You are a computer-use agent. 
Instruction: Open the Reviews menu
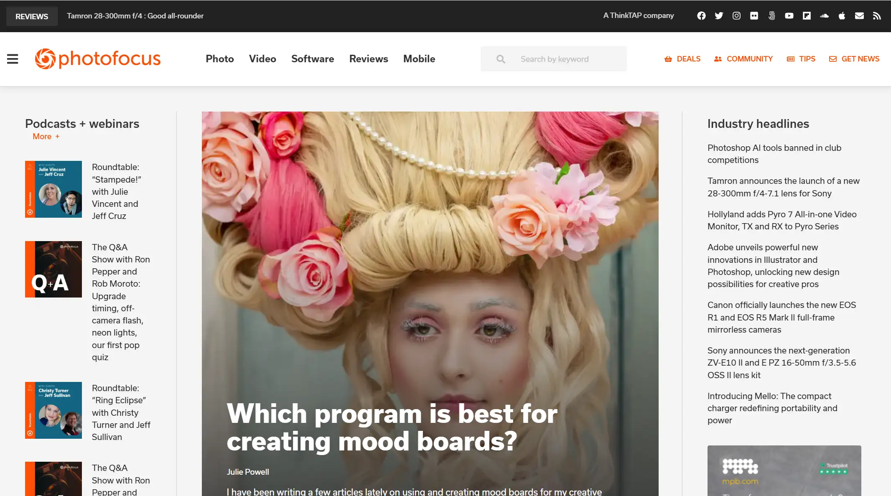point(369,59)
